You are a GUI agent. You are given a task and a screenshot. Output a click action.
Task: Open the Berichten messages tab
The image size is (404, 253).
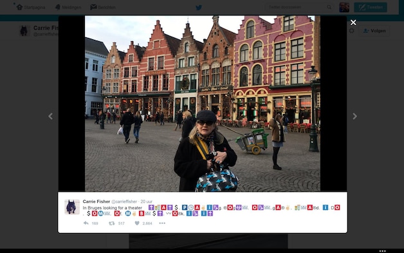(103, 7)
